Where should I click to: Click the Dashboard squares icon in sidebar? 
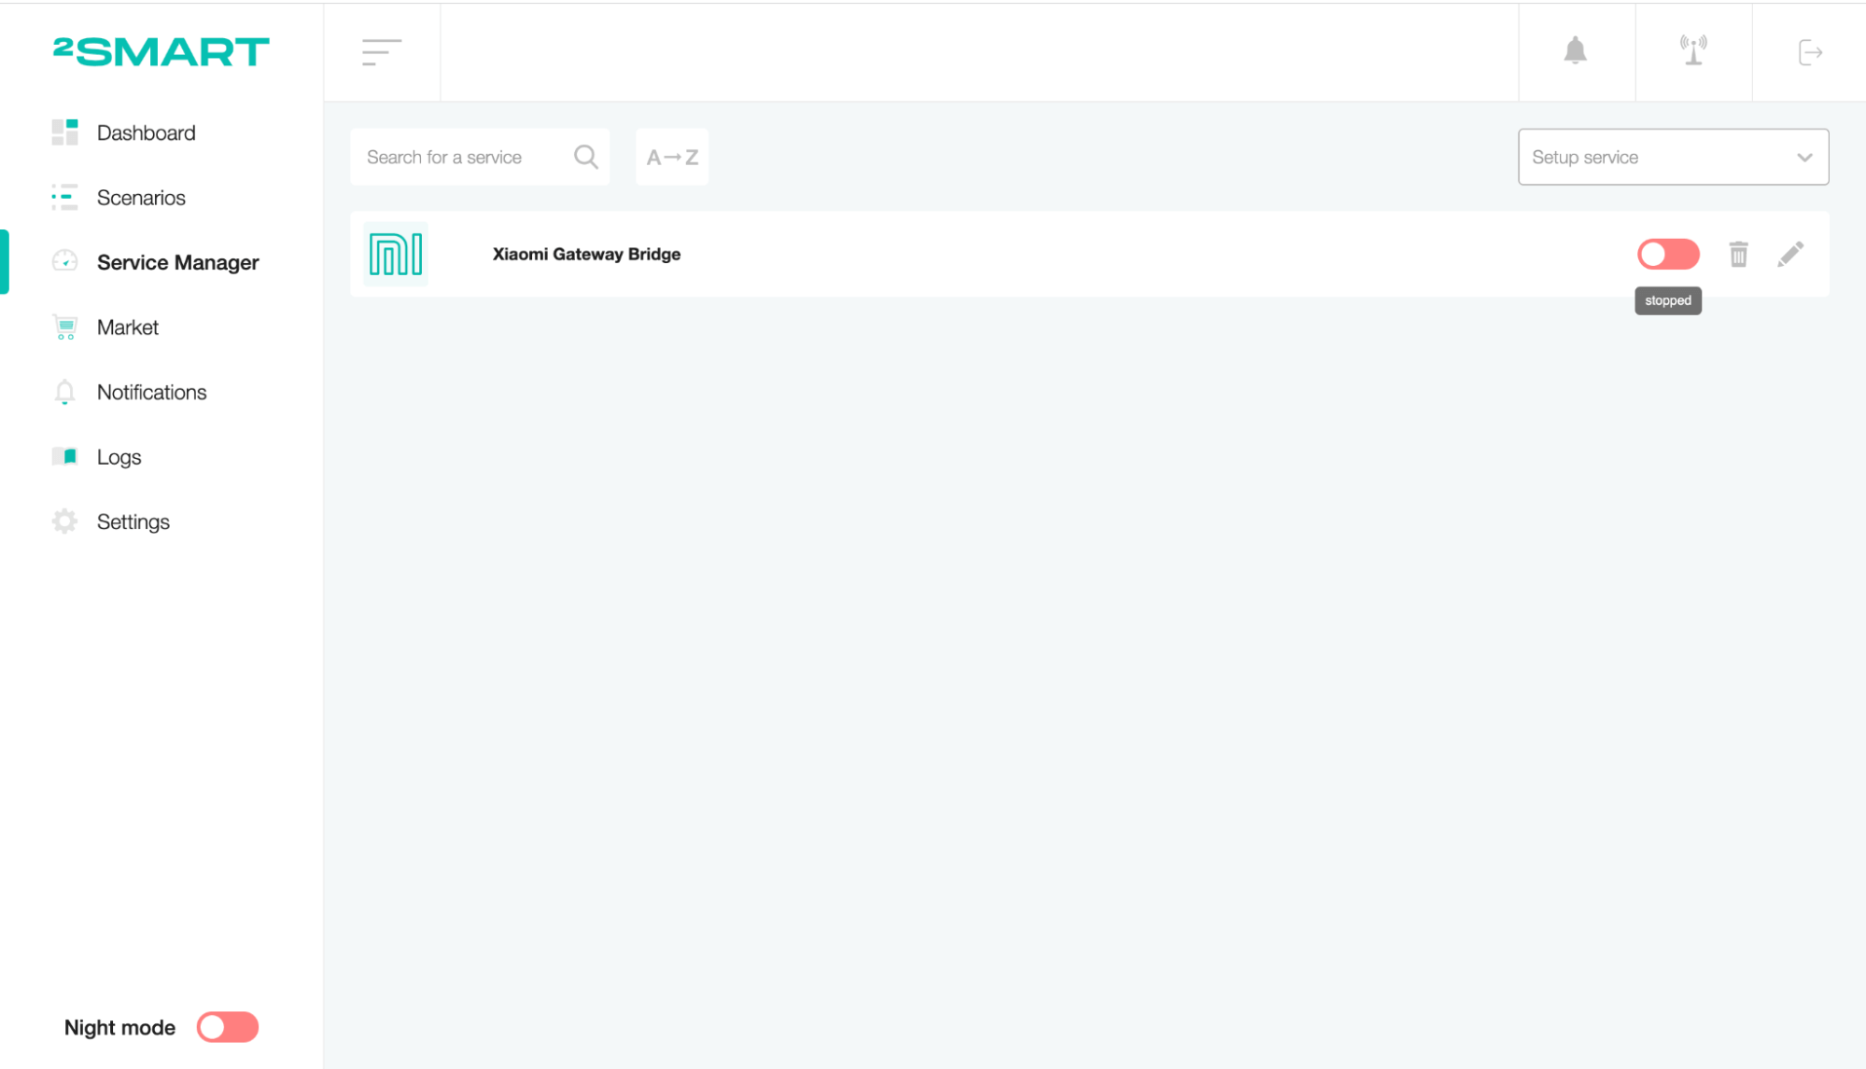click(x=64, y=132)
